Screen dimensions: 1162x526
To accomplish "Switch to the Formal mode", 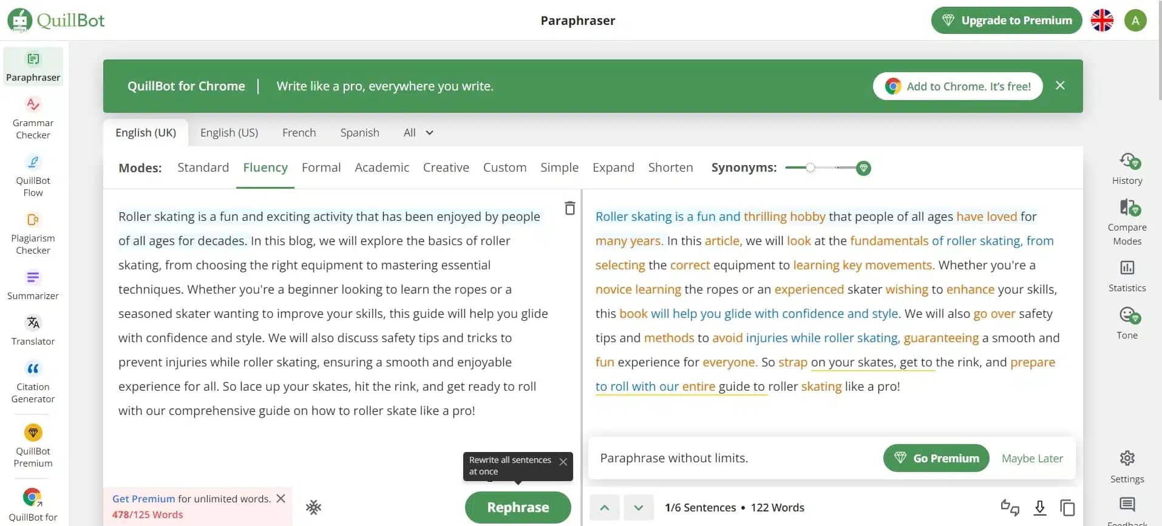I will 321,167.
